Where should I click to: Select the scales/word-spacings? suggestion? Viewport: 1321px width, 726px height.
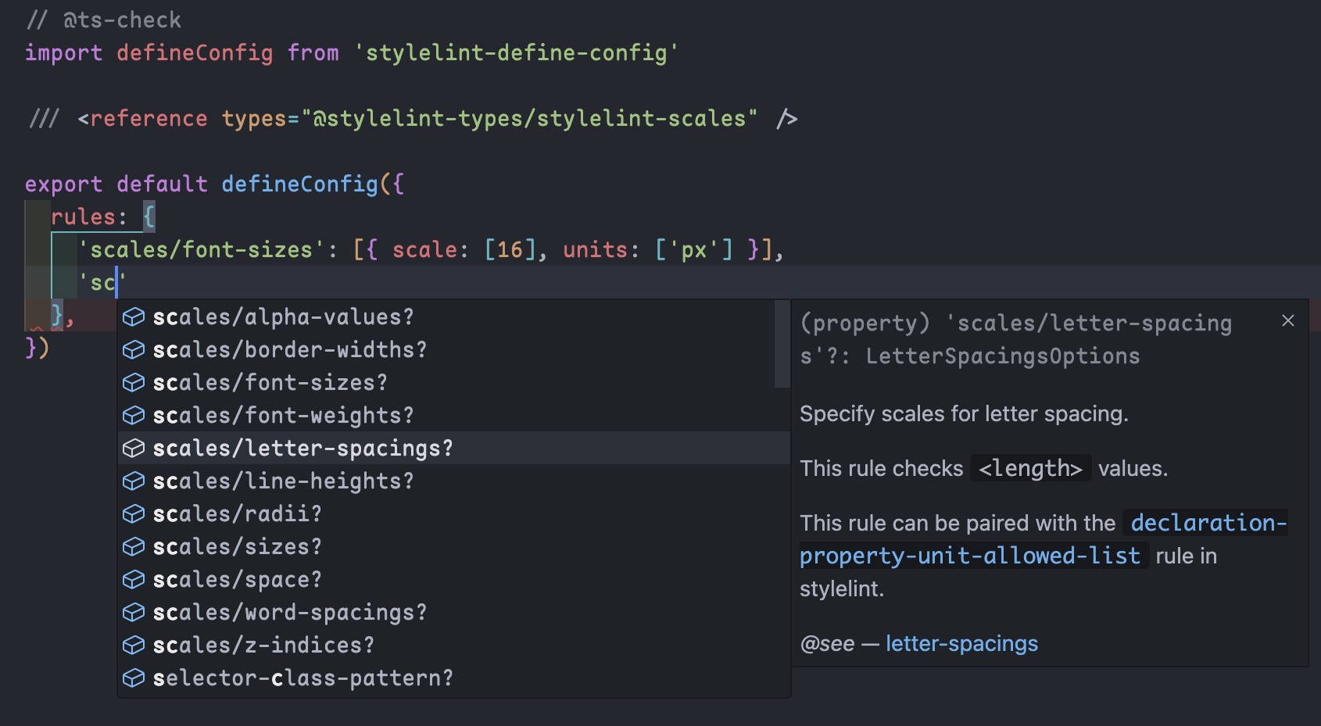click(x=453, y=612)
